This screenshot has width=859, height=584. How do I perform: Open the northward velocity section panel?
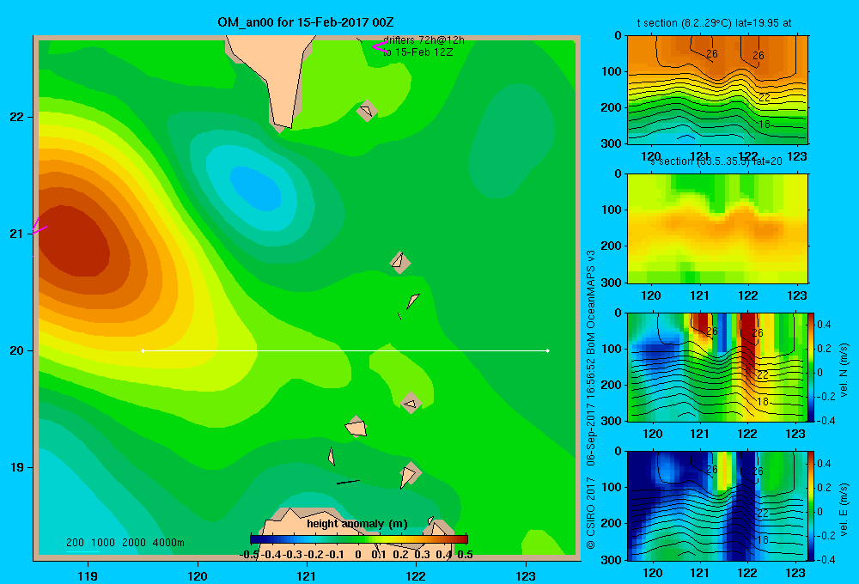point(717,367)
